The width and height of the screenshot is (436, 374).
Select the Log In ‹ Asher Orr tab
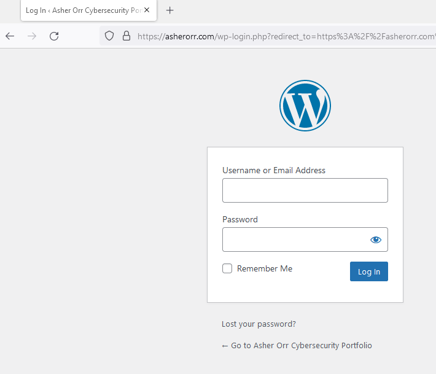point(88,10)
